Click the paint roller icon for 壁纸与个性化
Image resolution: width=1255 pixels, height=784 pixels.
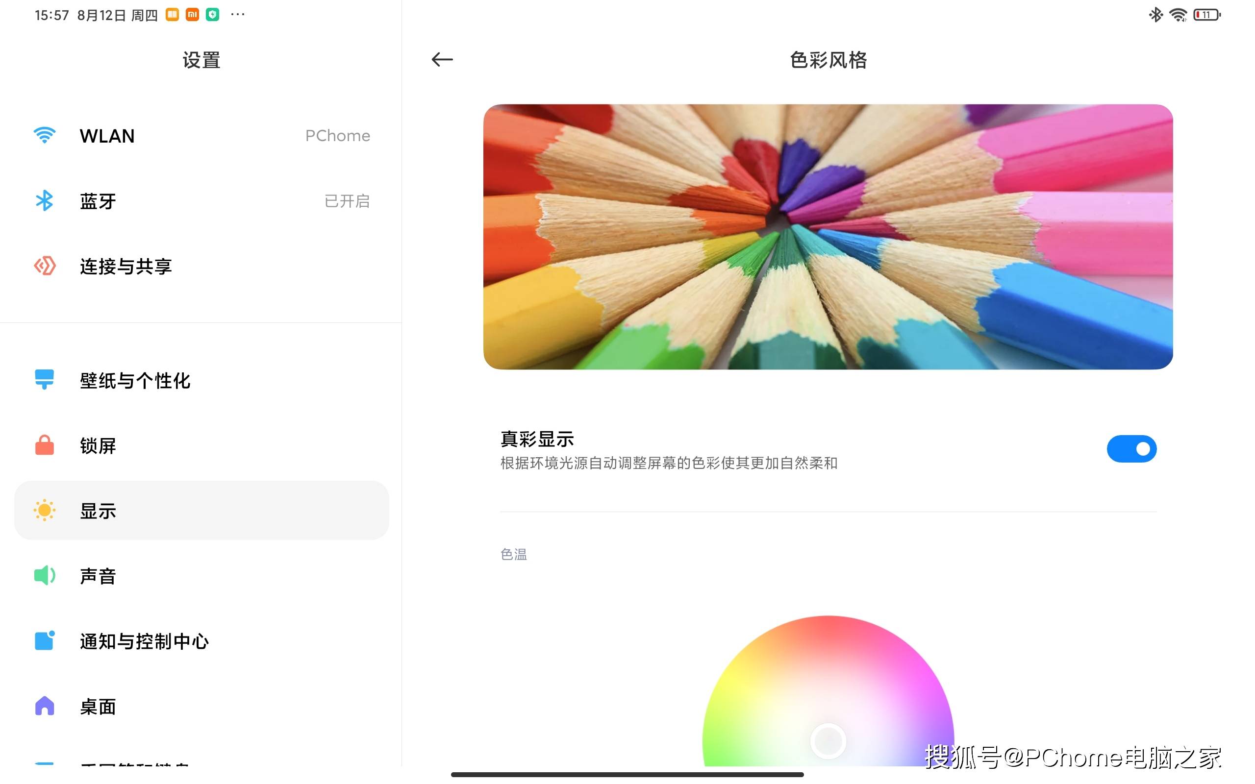click(x=45, y=380)
